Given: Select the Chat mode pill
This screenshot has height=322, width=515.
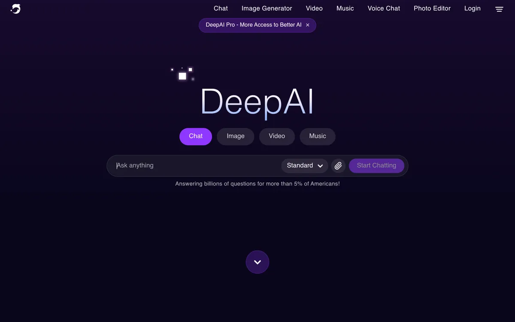Looking at the screenshot, I should 196,136.
